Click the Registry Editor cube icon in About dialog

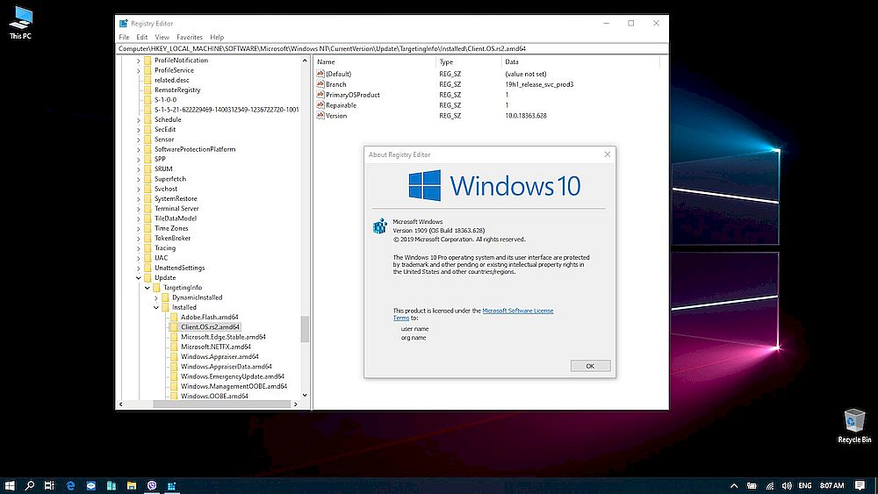point(380,226)
